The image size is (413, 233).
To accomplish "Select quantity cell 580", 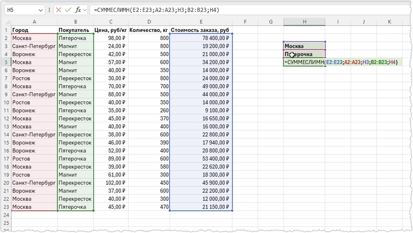I will coord(149,167).
